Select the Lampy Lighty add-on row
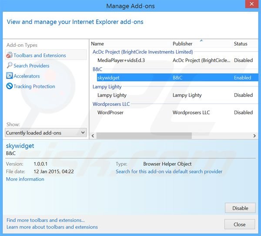The height and width of the screenshot is (236, 261). coord(177,95)
